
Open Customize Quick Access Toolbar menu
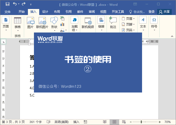[x=31, y=4]
